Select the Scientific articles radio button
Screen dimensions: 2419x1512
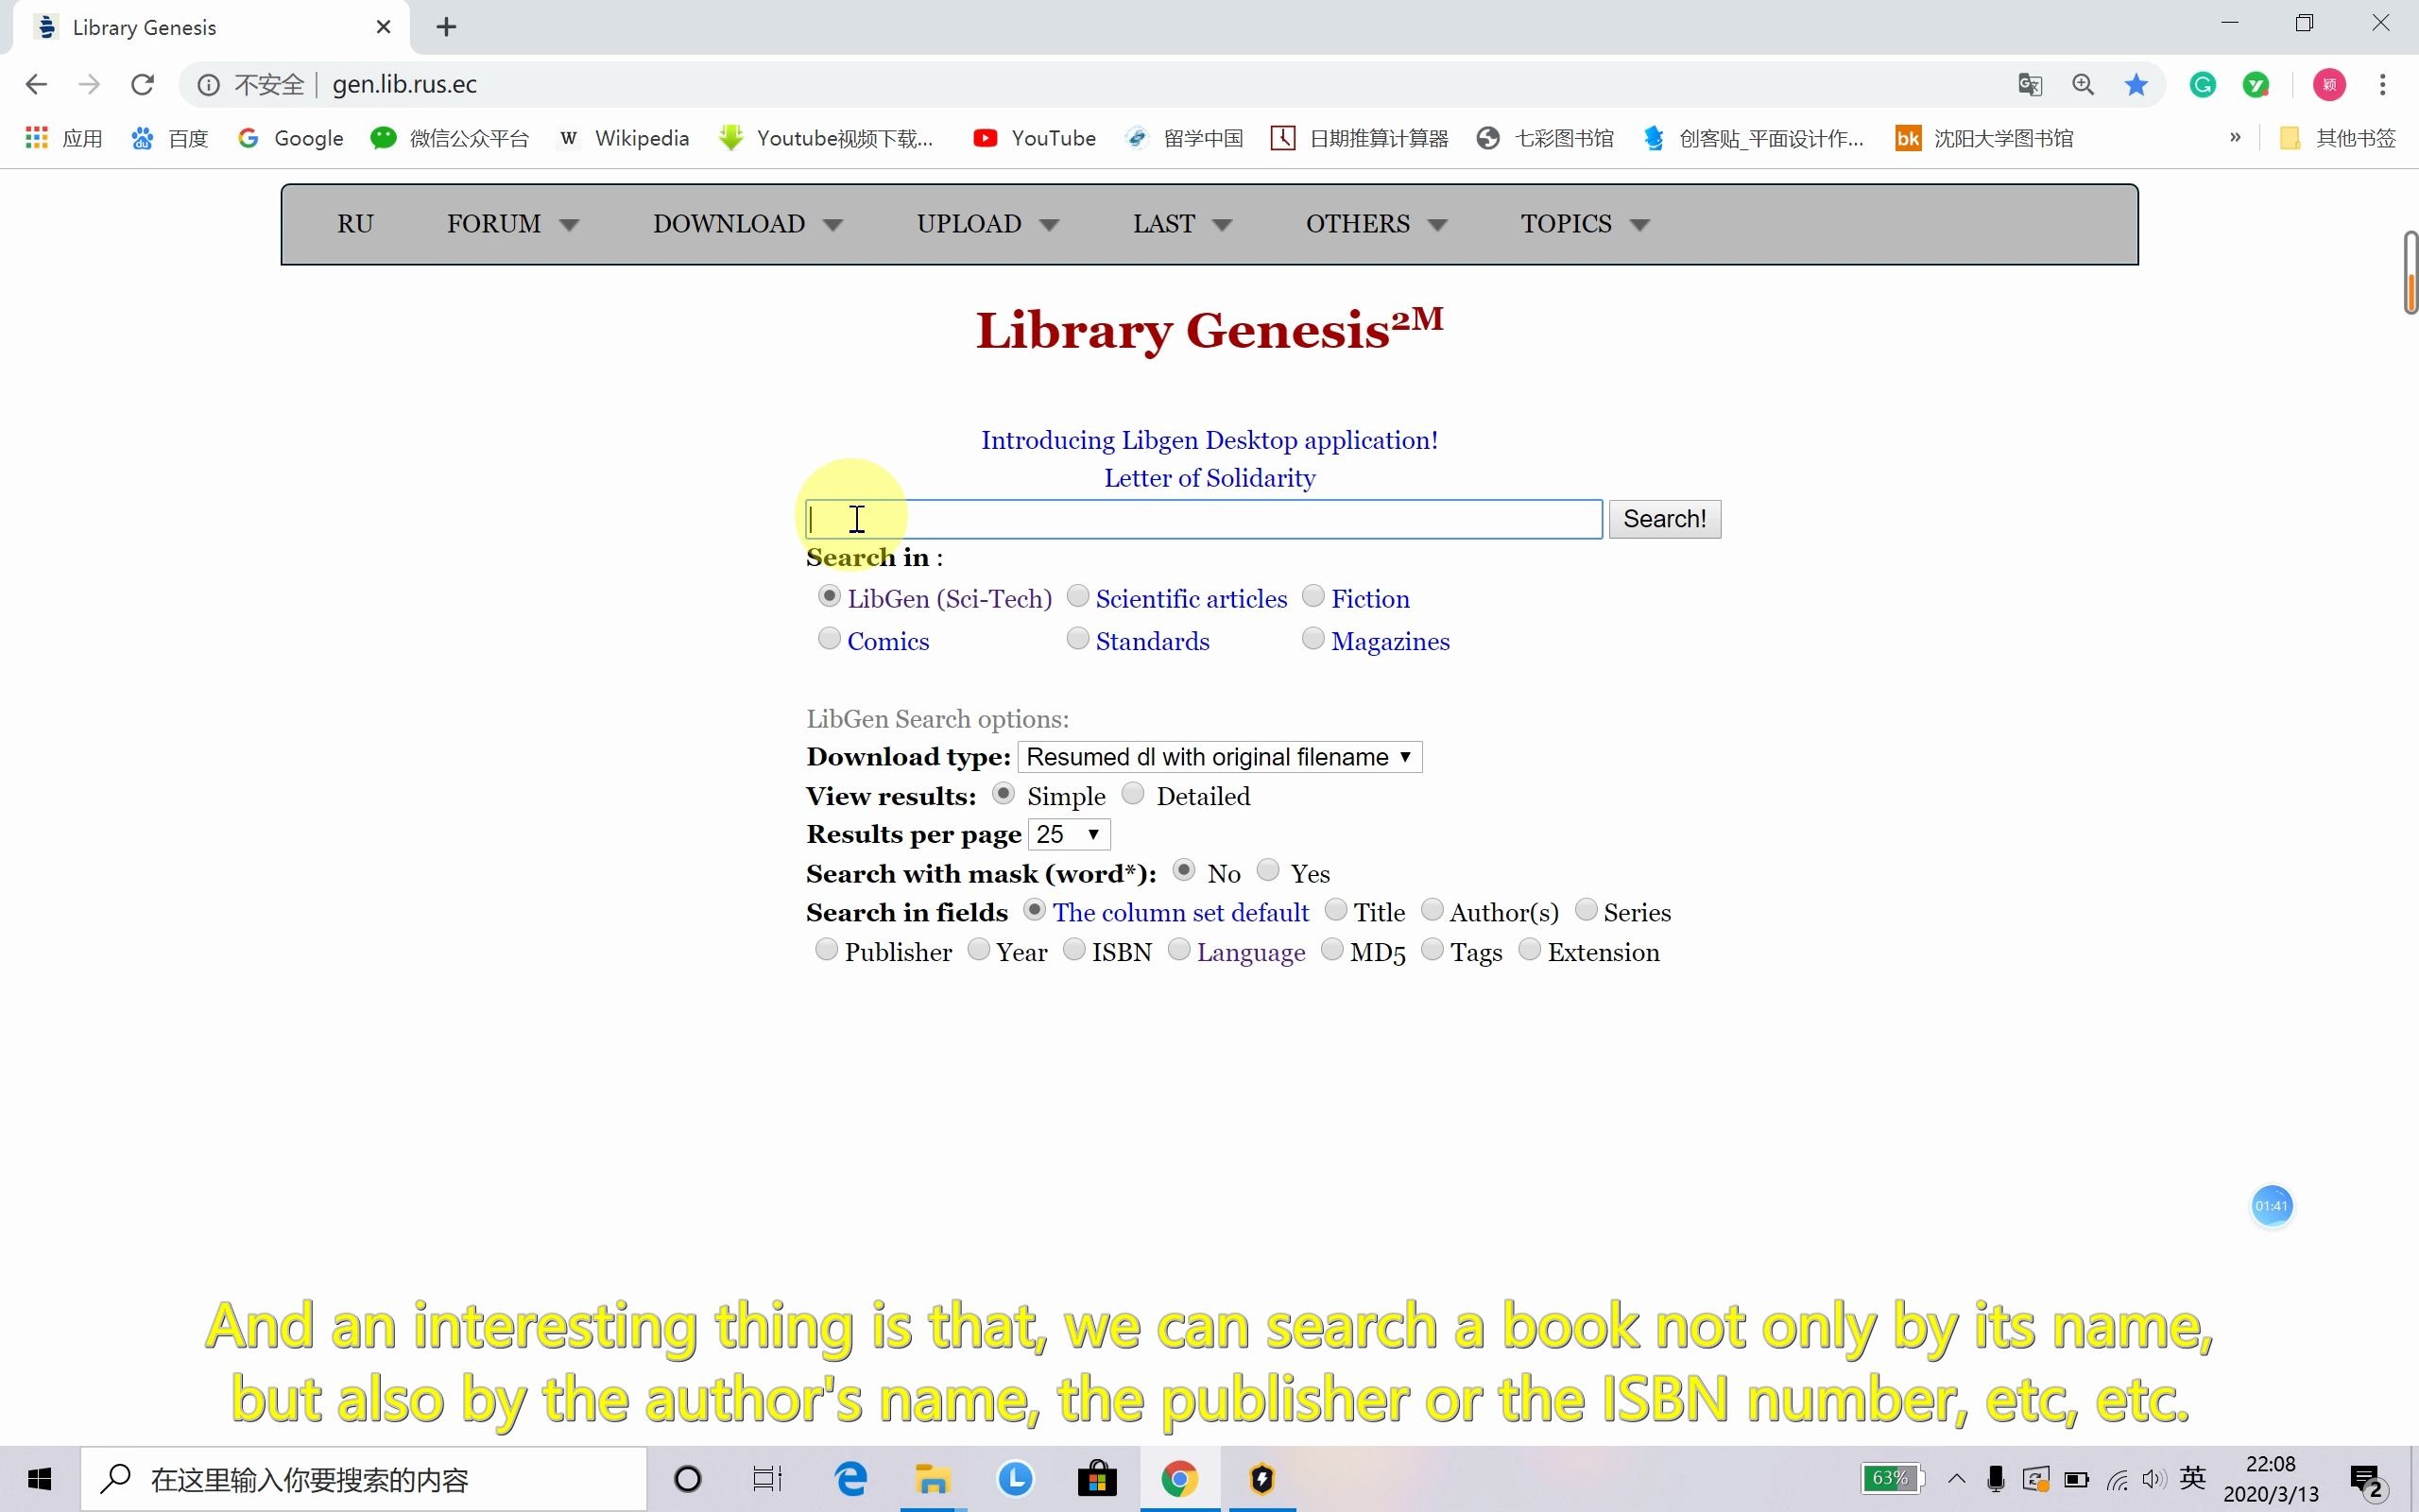point(1078,595)
